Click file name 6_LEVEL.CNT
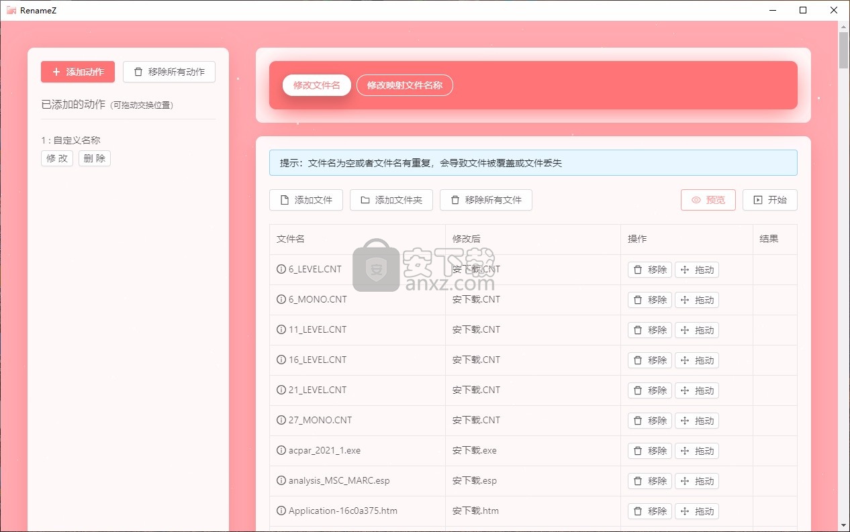 (x=315, y=269)
